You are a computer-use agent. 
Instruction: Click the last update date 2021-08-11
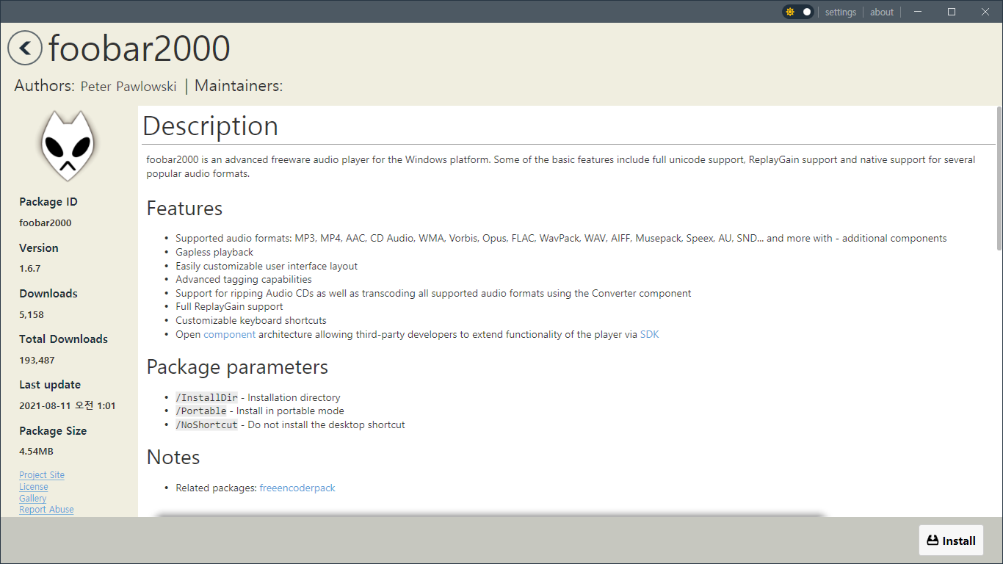(68, 406)
